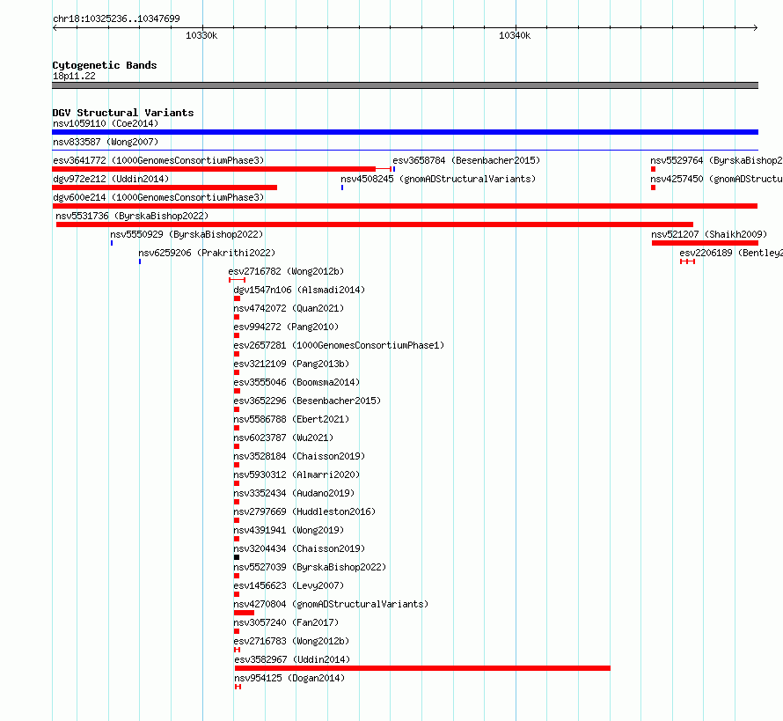The width and height of the screenshot is (783, 721).
Task: Open the nsv833587 (Wong2007) variant label
Action: (106, 142)
